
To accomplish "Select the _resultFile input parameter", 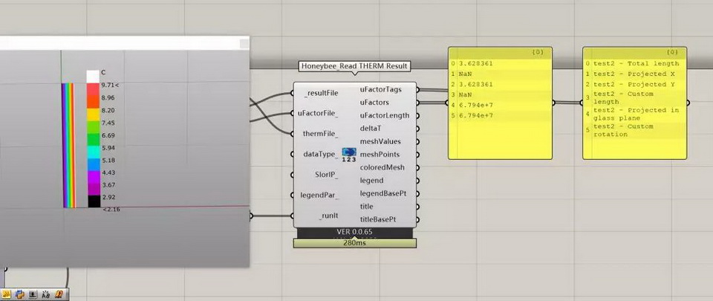I will click(321, 94).
